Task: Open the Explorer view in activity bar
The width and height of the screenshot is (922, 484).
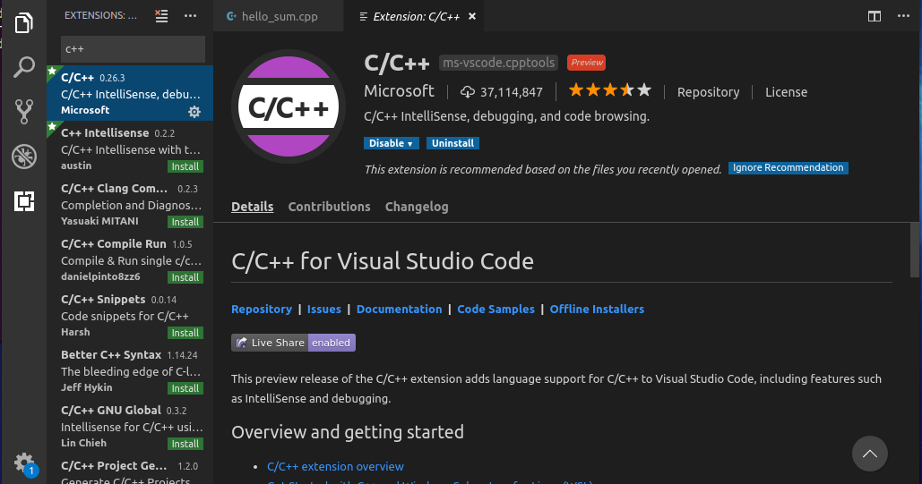Action: pos(23,22)
